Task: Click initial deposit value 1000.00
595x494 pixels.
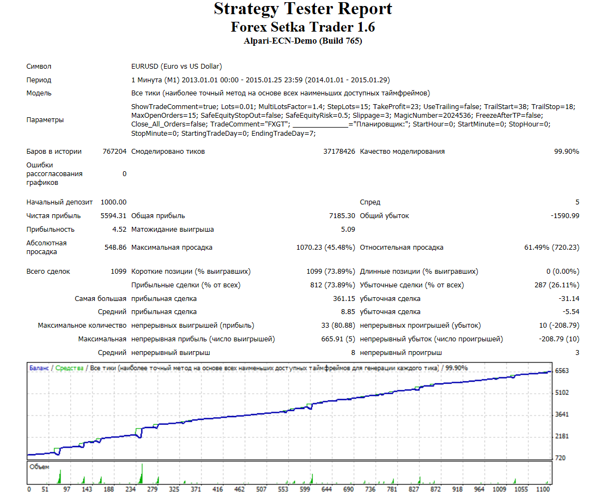Action: coord(113,202)
